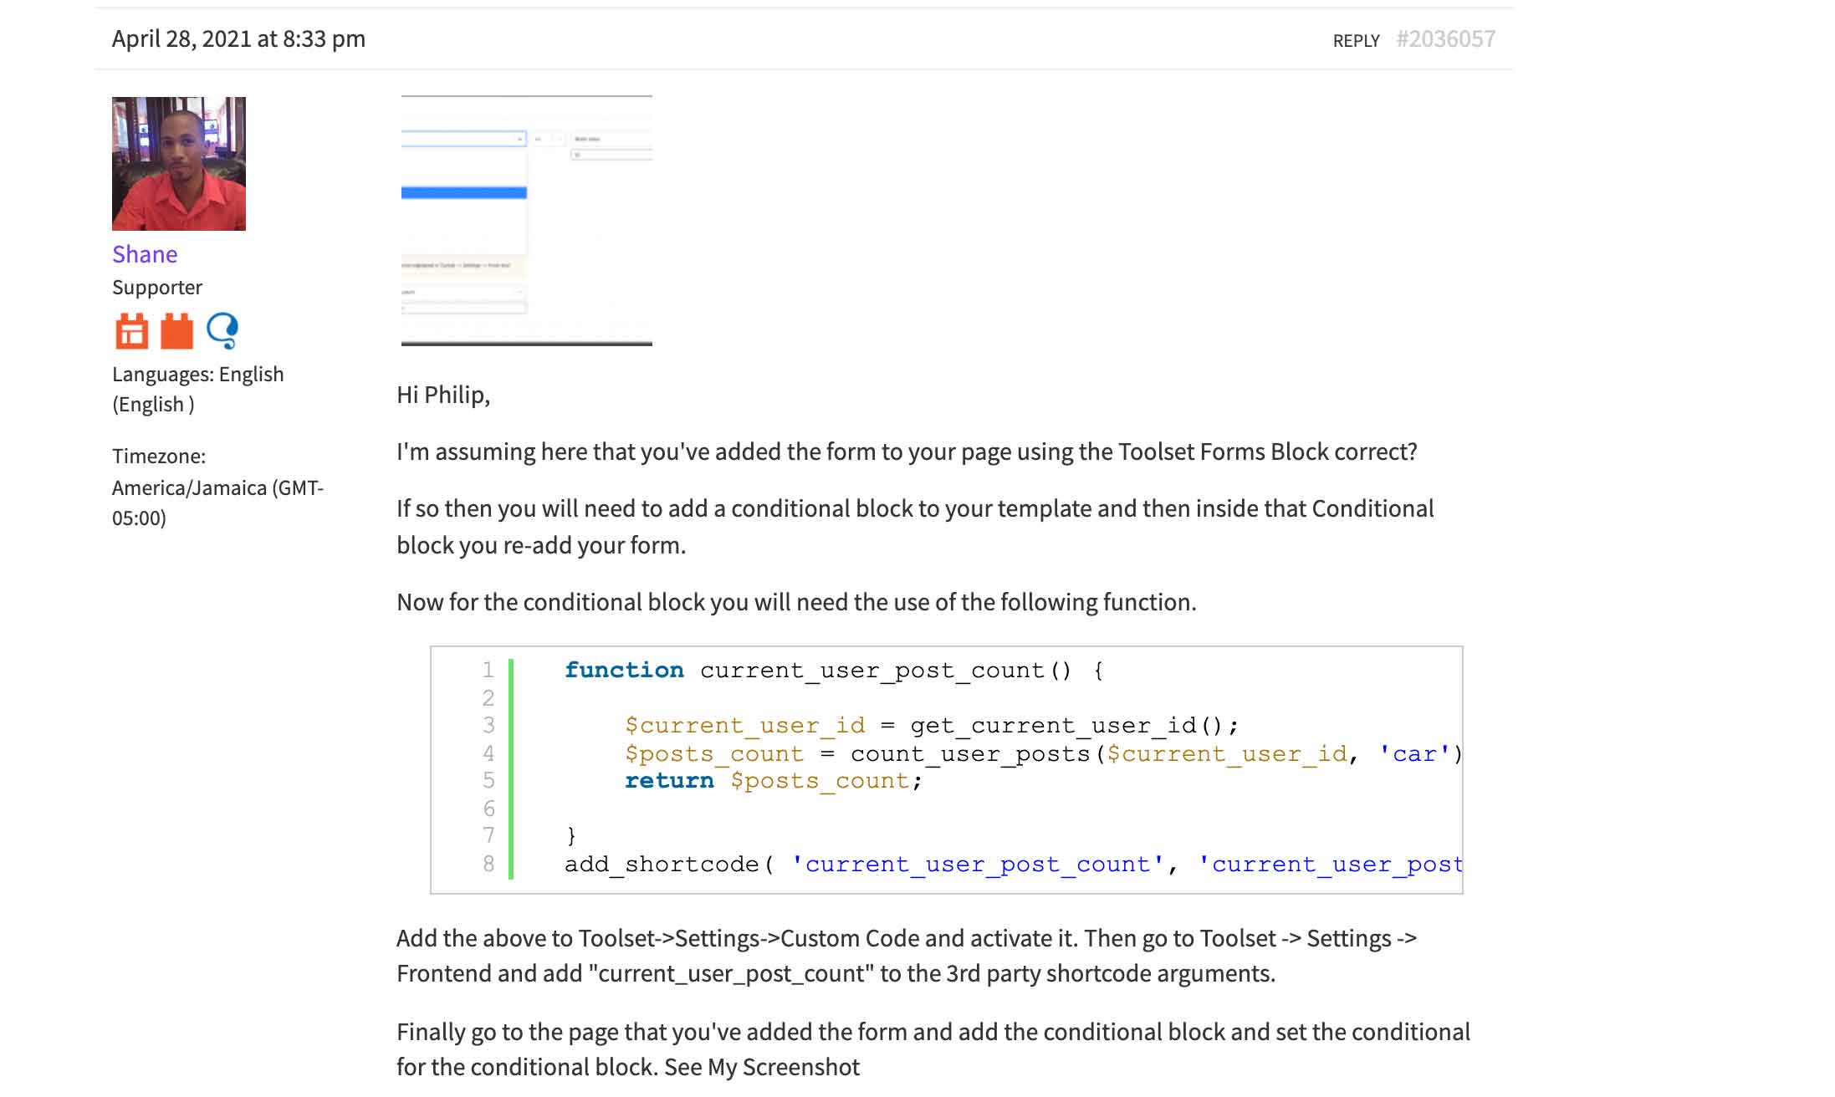The width and height of the screenshot is (1835, 1097).
Task: Click the line mentioning 3rd party shortcode arguments
Action: (836, 974)
